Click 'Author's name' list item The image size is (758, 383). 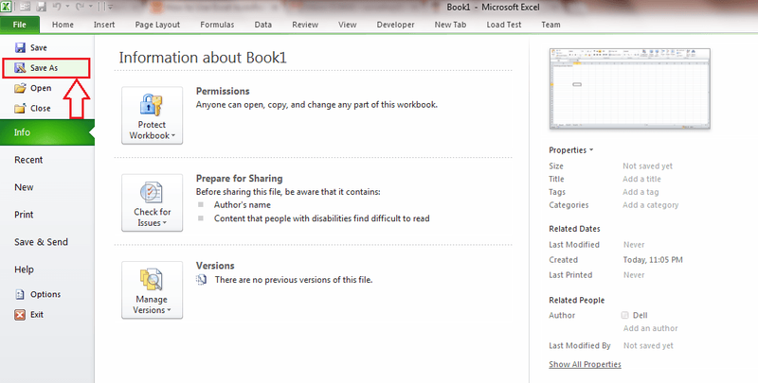click(243, 205)
